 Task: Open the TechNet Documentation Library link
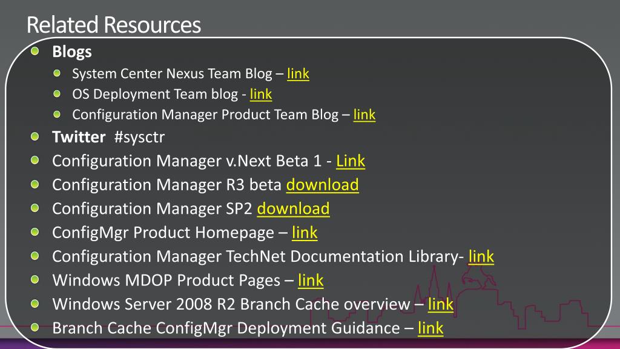[x=481, y=256]
